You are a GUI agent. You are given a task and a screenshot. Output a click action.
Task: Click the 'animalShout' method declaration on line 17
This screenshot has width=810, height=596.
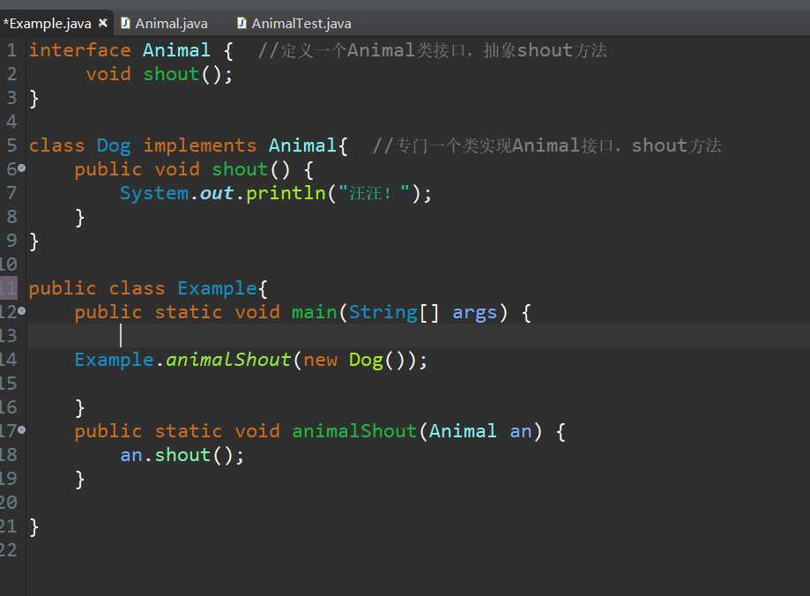[x=354, y=431]
